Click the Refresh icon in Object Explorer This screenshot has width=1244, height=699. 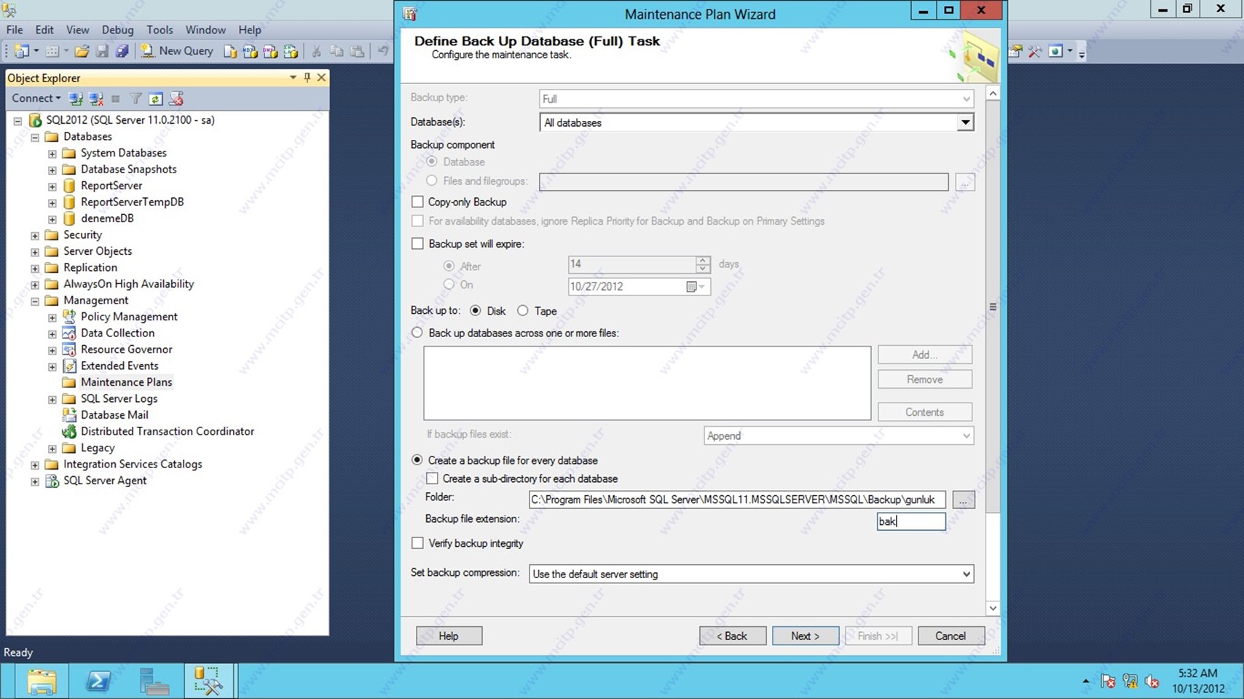click(156, 98)
